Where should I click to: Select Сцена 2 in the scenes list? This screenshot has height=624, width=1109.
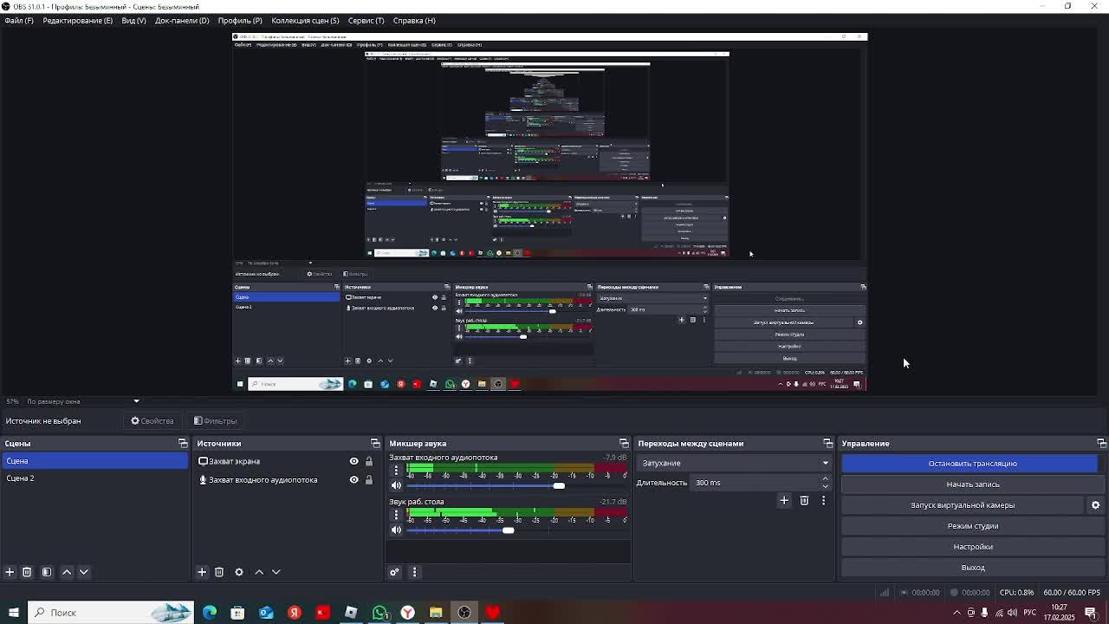point(94,478)
